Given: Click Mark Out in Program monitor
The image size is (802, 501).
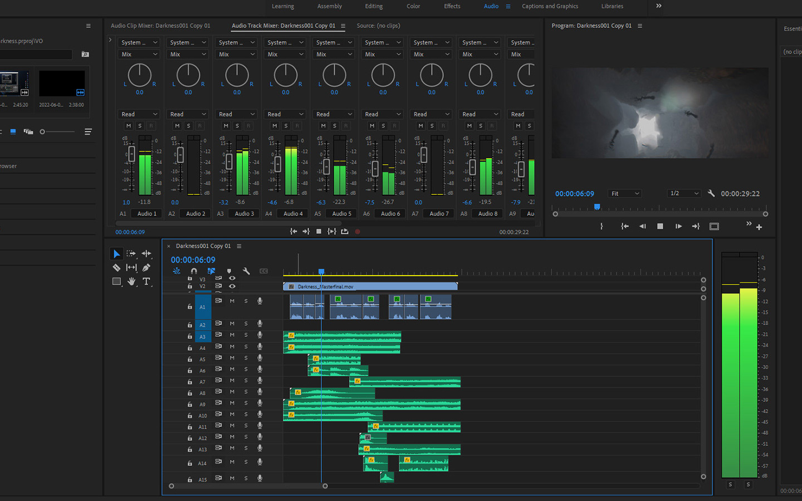Looking at the screenshot, I should [601, 226].
